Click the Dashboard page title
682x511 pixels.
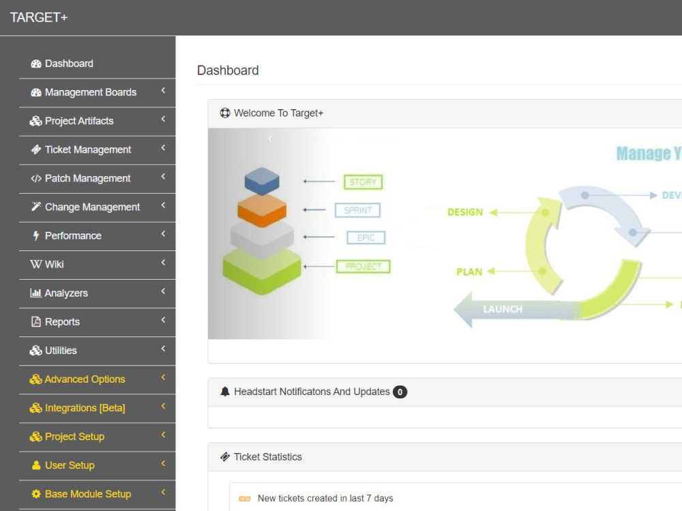[x=228, y=70]
